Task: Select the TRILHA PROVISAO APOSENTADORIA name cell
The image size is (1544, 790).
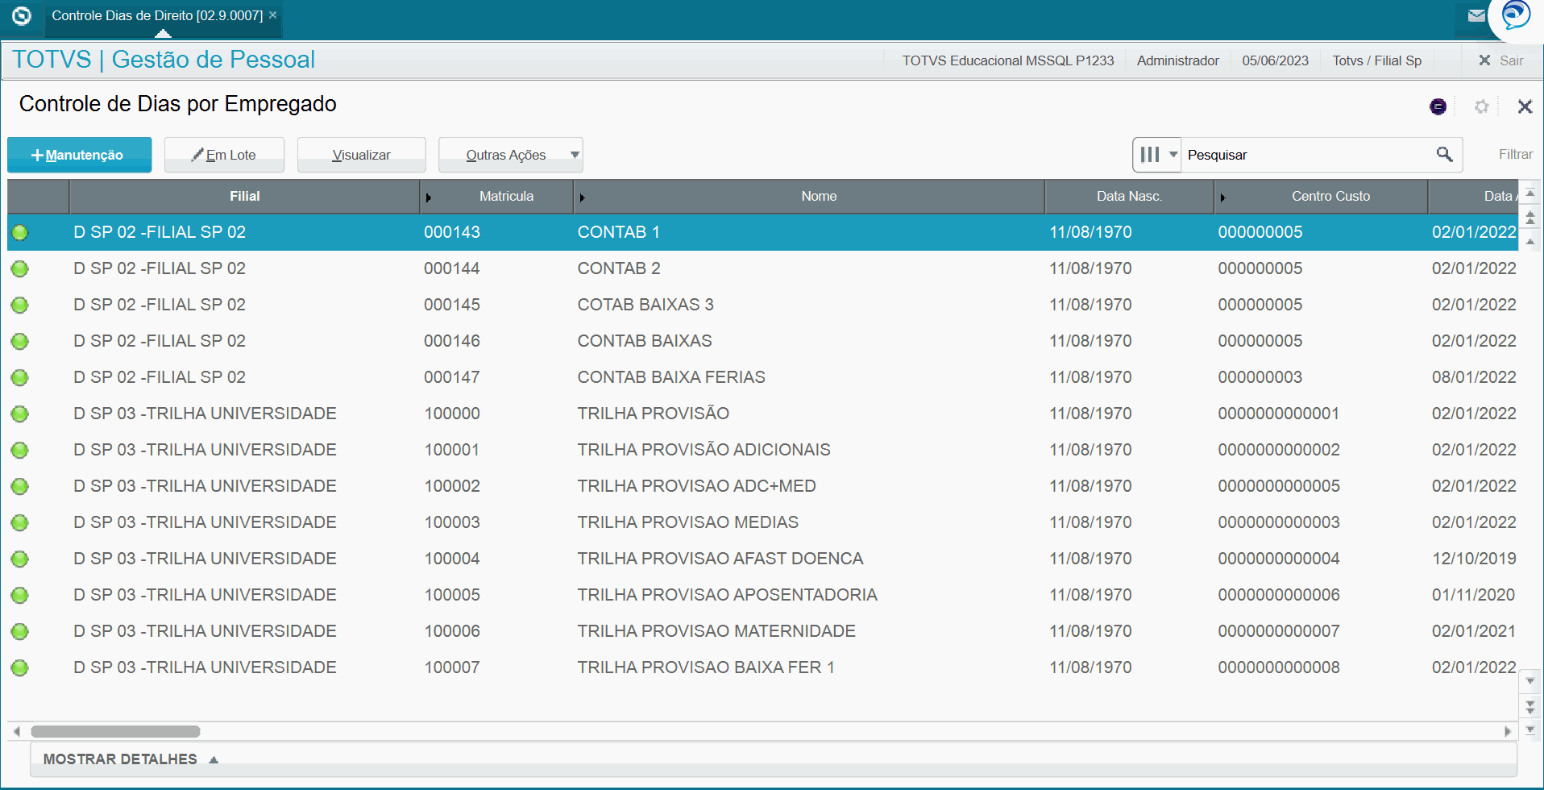Action: pos(727,595)
